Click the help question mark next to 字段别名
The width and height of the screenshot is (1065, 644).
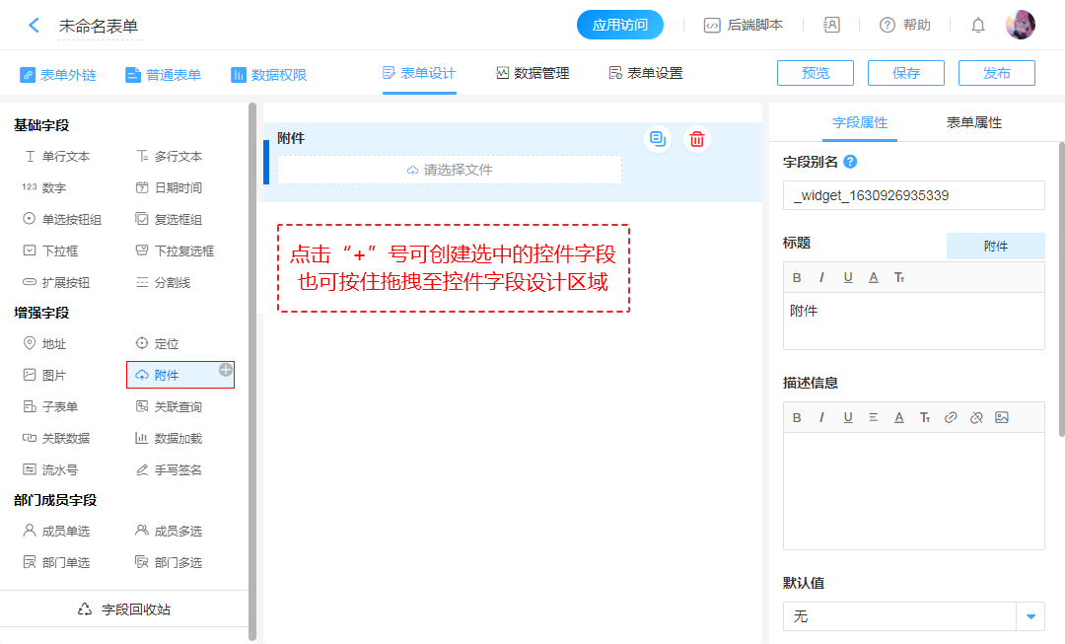click(850, 162)
